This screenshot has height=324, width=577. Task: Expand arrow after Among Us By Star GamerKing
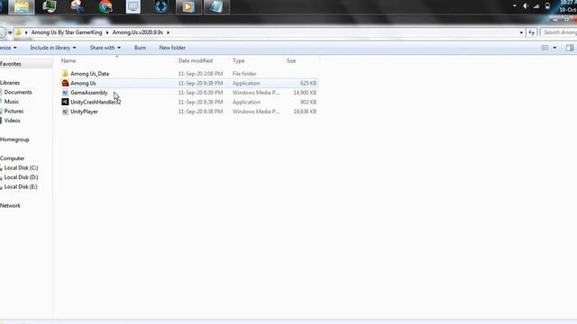pos(107,32)
